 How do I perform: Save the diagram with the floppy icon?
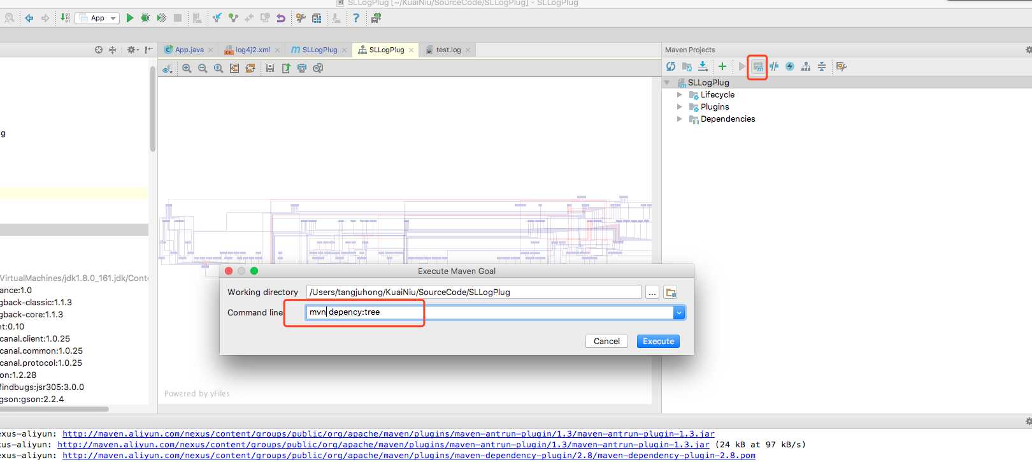click(x=270, y=68)
